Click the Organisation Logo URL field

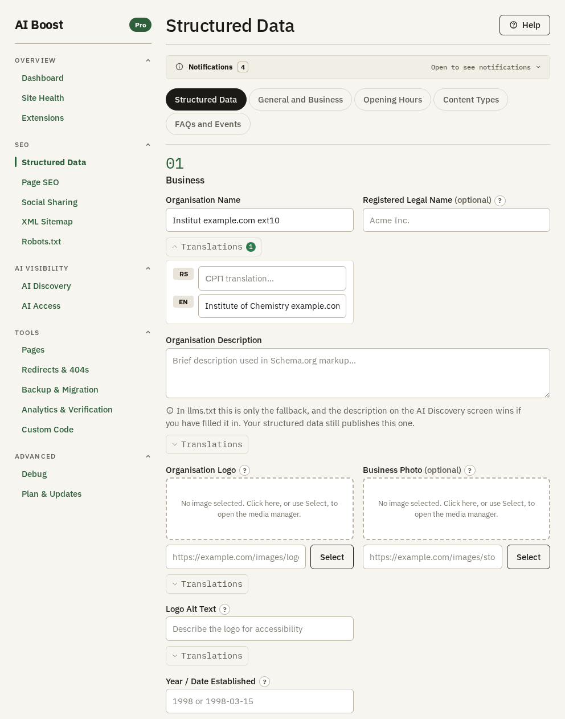pyautogui.click(x=236, y=557)
